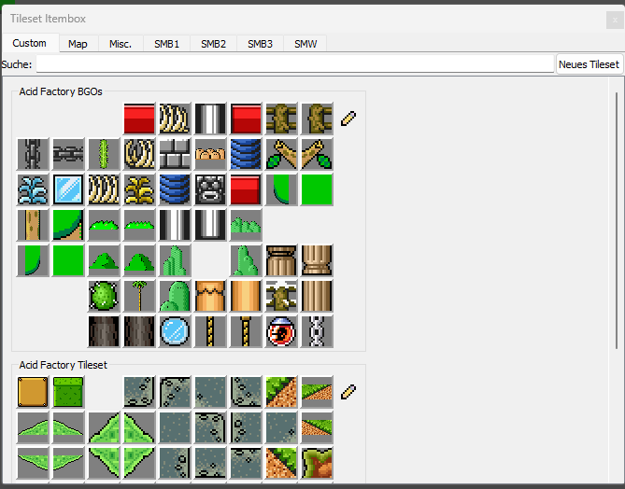625x489 pixels.
Task: Edit the Acid Factory Tileset with pencil
Action: tap(348, 392)
